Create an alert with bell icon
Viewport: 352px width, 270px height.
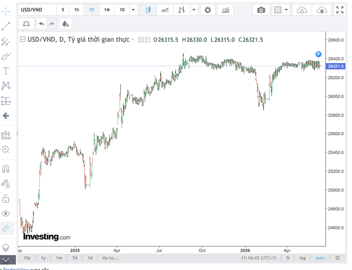[65, 24]
